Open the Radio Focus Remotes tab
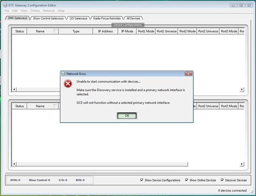 click(107, 18)
